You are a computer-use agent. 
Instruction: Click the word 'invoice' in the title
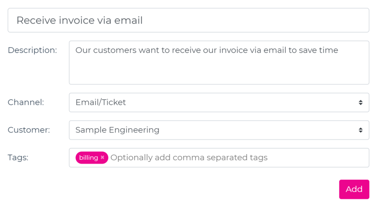(80, 20)
